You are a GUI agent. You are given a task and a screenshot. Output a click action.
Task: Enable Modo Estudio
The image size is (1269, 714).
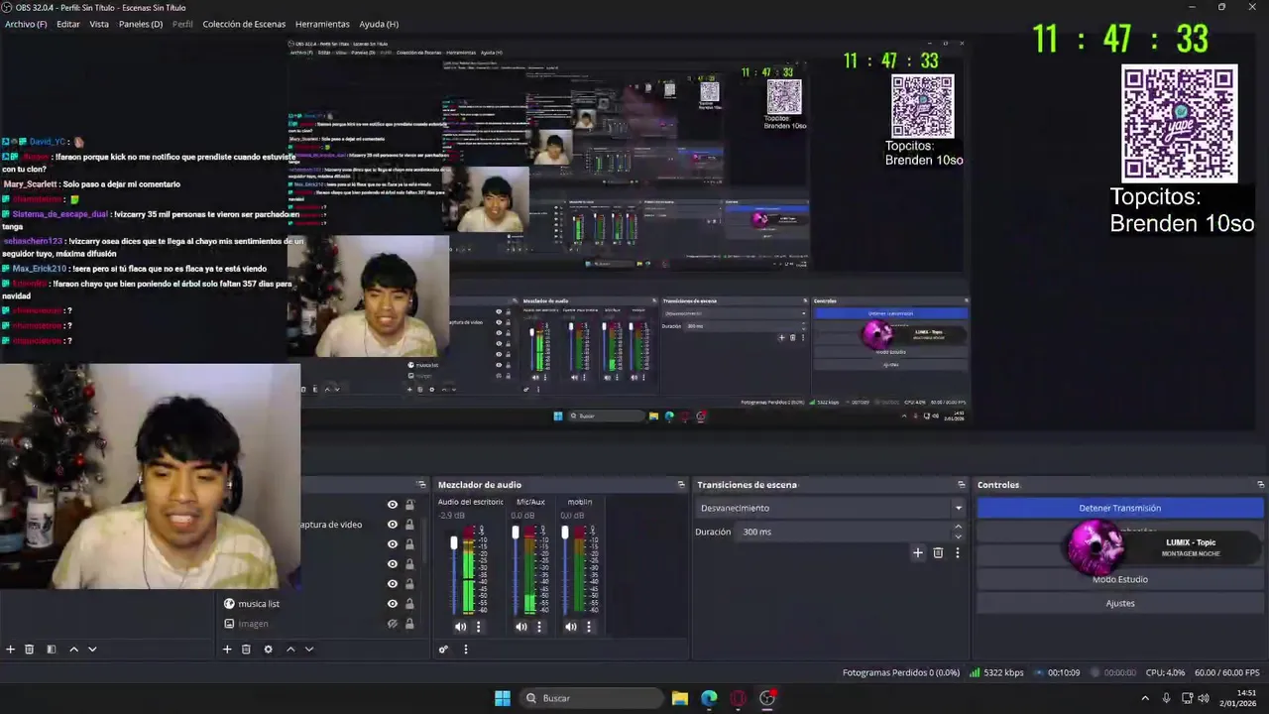pyautogui.click(x=1120, y=579)
